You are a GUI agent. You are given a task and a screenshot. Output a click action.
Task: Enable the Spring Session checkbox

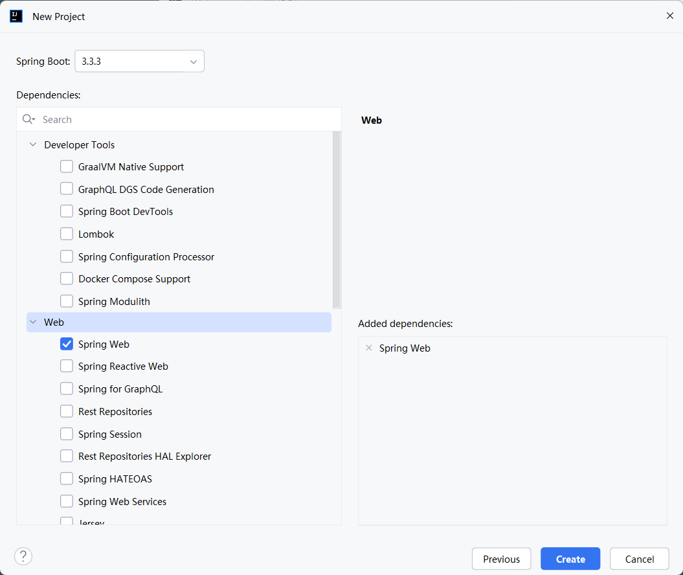67,434
